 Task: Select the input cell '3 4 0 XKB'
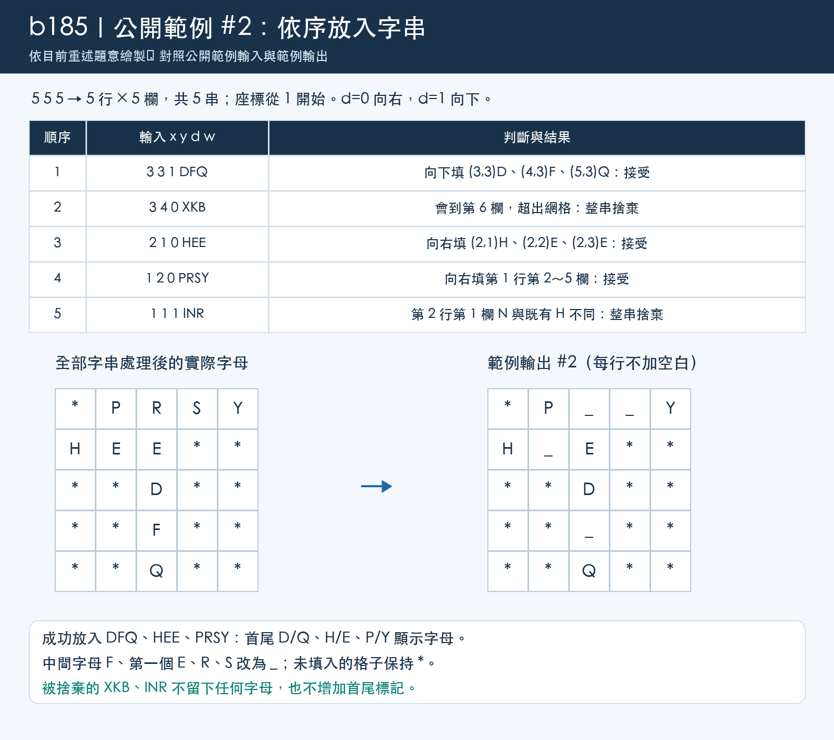coord(177,207)
